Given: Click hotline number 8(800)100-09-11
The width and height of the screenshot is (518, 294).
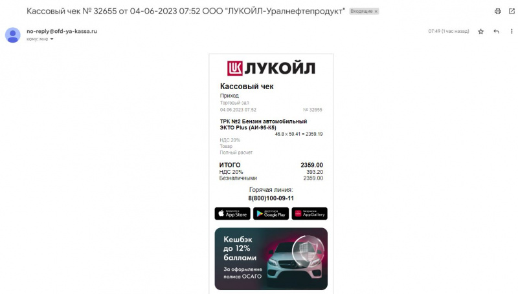Looking at the screenshot, I should click(x=271, y=198).
